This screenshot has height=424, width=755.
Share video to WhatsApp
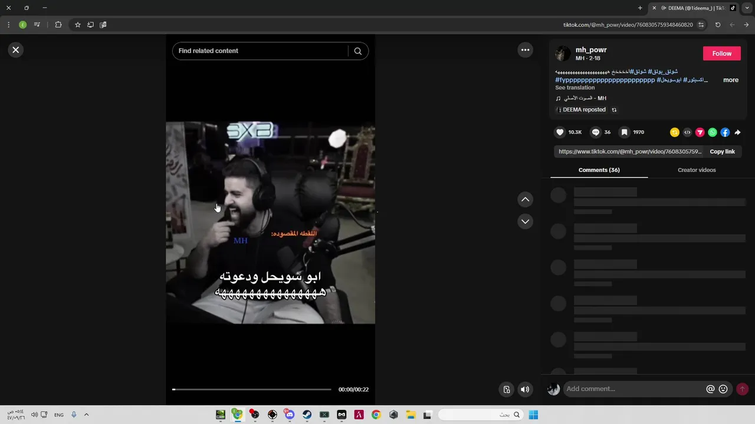(713, 132)
